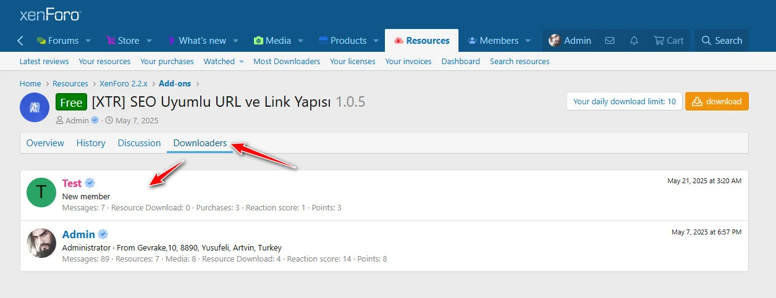Go to Resources breadcrumb
Screen dimensions: 776x298
tap(70, 83)
